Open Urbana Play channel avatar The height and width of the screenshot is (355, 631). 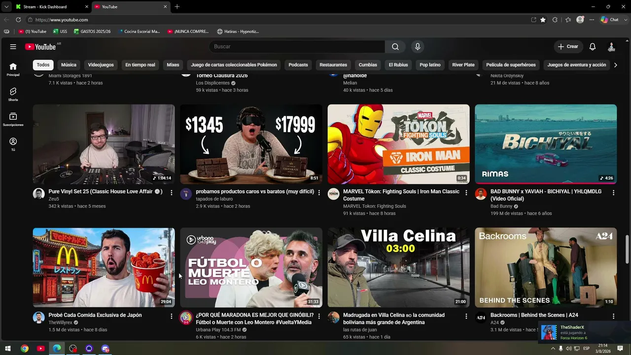pos(186,317)
